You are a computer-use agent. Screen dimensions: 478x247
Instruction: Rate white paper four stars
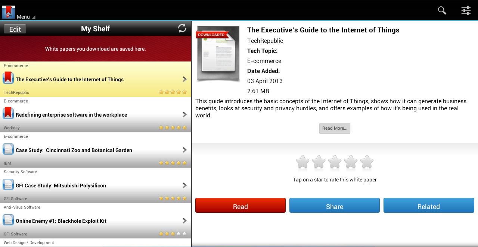point(351,162)
